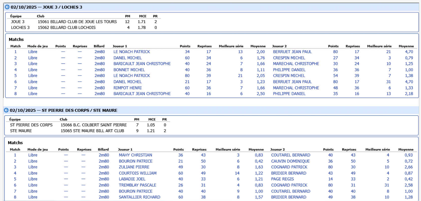This screenshot has height=201, width=421.
Task: Collapse the ST PIERRE DES CORPS / STE MAURE header
Action: point(64,110)
